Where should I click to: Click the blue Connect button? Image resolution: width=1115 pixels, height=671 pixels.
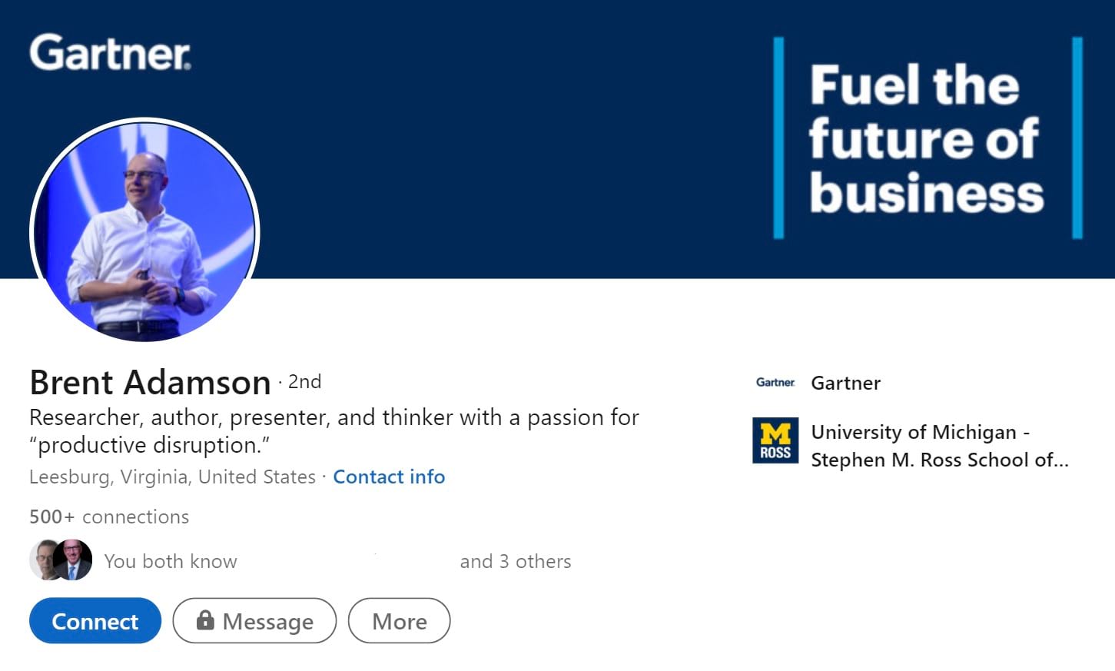click(95, 620)
